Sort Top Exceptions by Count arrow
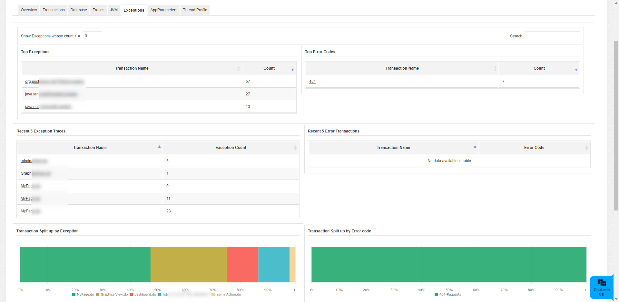The width and height of the screenshot is (619, 302). (292, 70)
